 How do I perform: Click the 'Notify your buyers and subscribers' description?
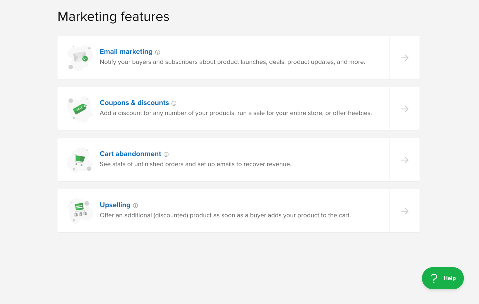click(x=232, y=62)
